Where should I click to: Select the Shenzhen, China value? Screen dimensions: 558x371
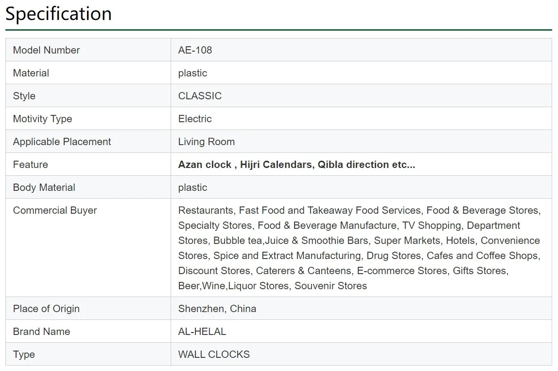coord(217,309)
